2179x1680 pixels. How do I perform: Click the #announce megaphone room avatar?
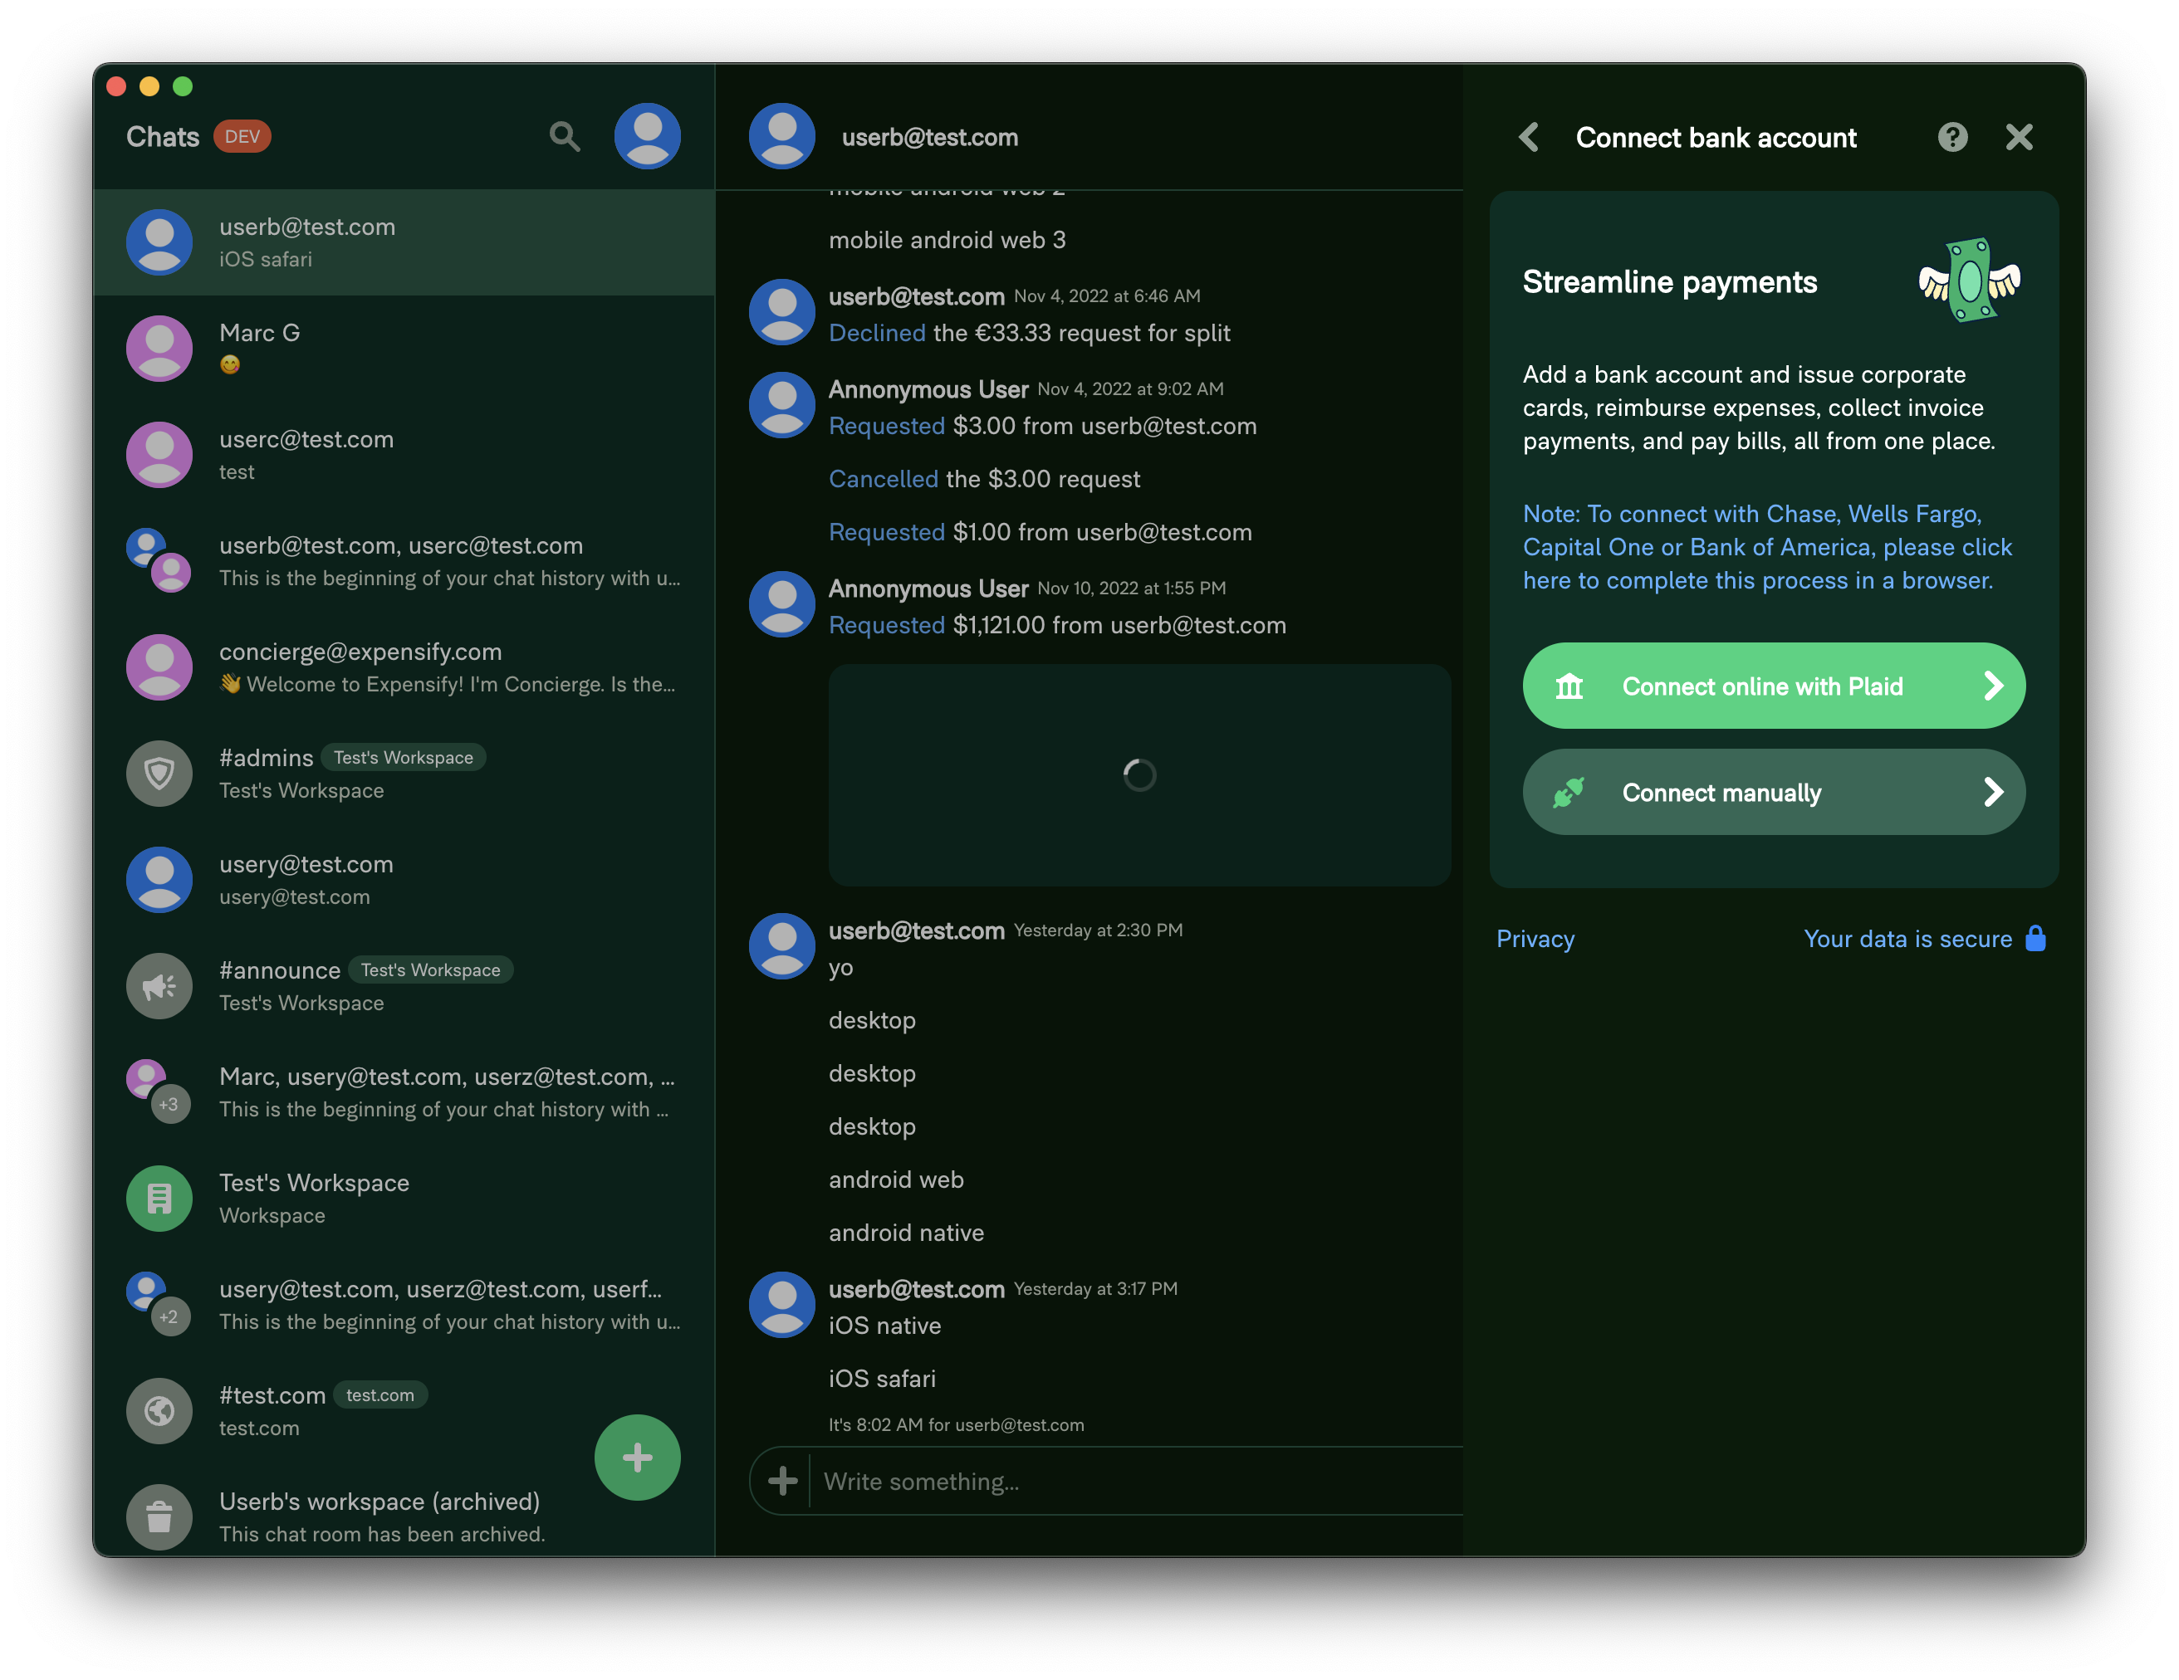click(159, 985)
